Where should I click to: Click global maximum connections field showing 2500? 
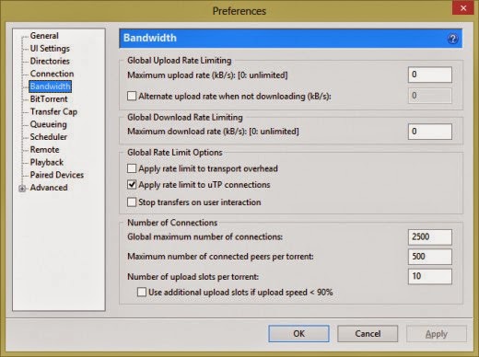pos(430,237)
